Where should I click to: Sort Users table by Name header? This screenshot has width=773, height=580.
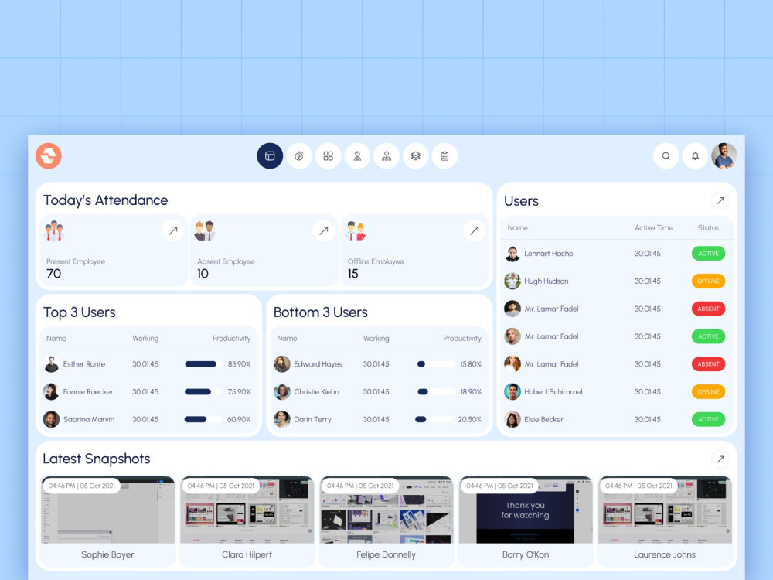point(517,228)
